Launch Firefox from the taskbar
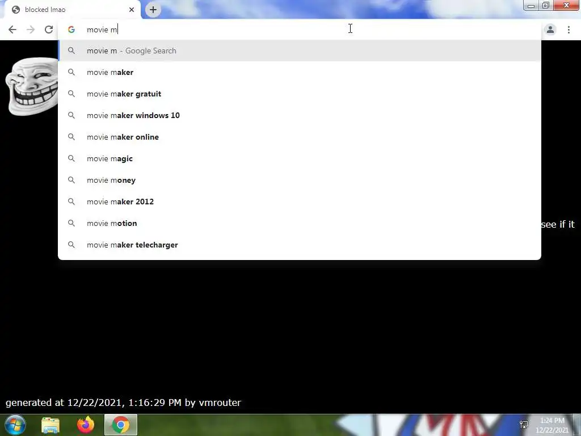 86,425
